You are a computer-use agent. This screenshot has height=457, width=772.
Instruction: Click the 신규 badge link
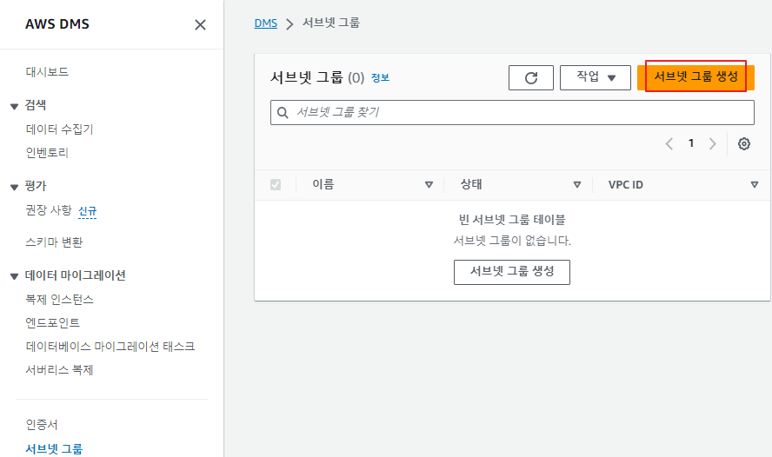click(88, 211)
